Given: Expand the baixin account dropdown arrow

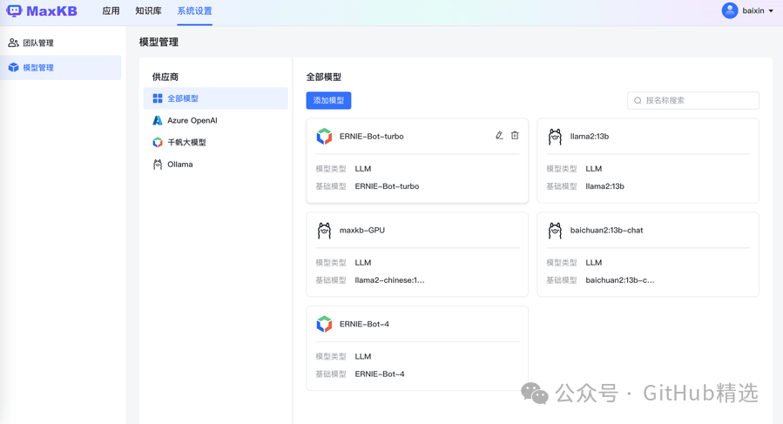Looking at the screenshot, I should point(771,11).
